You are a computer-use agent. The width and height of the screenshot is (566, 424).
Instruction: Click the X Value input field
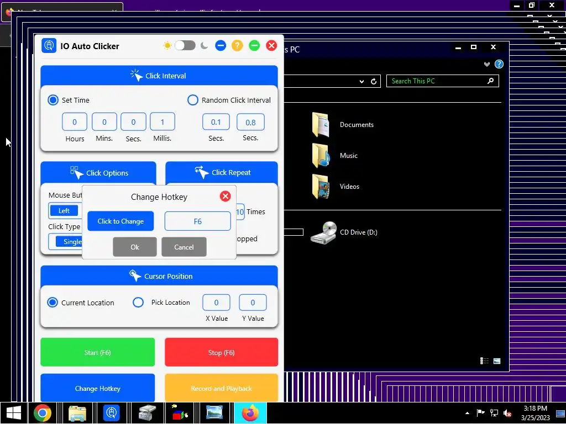pos(216,303)
